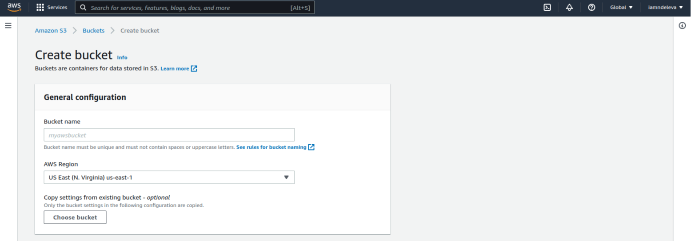Click the Choose bucket button
The height and width of the screenshot is (241, 691).
click(x=75, y=217)
